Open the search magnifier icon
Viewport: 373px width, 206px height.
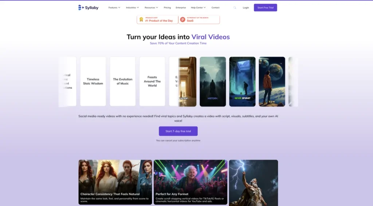(235, 8)
